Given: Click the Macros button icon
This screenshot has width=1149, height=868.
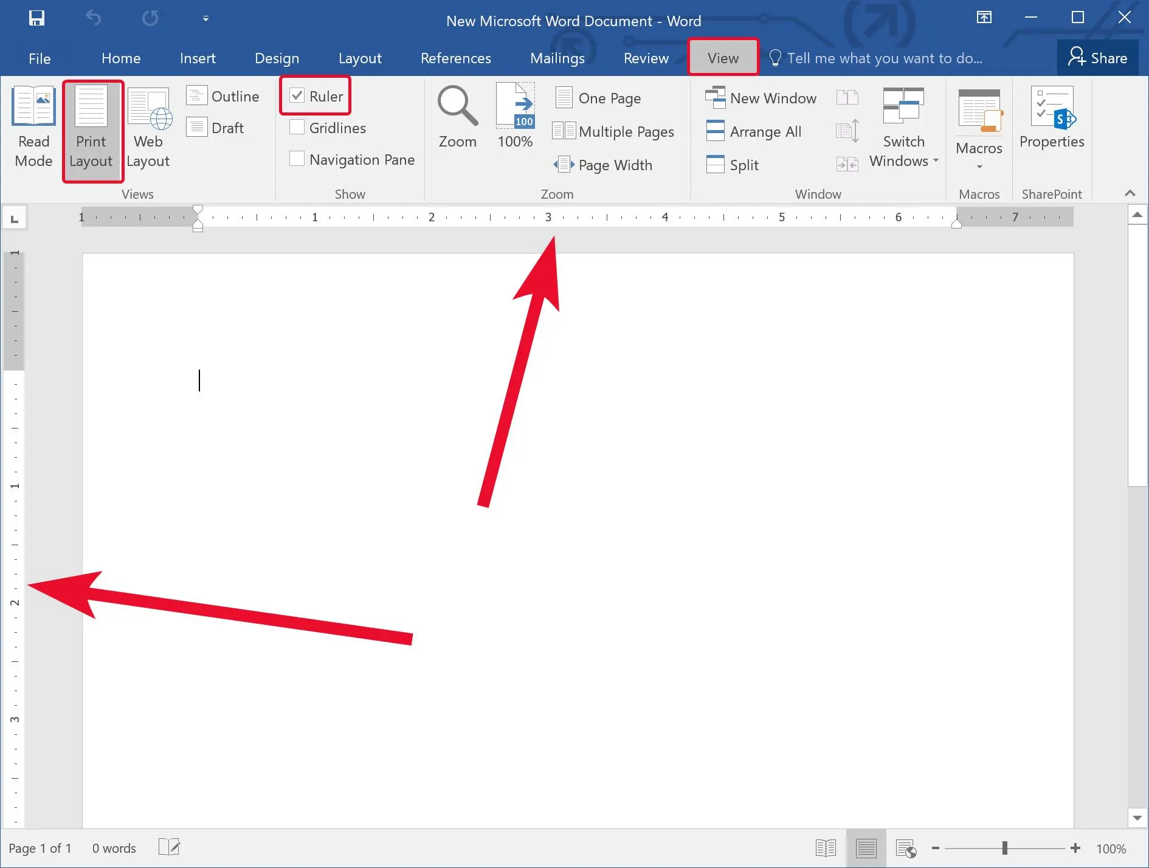Looking at the screenshot, I should pos(979,111).
